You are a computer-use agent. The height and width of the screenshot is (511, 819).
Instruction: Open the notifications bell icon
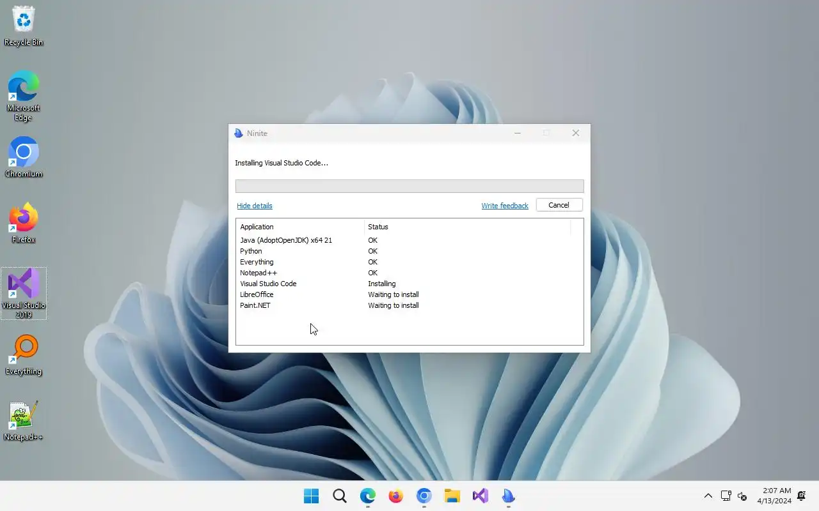tap(802, 496)
